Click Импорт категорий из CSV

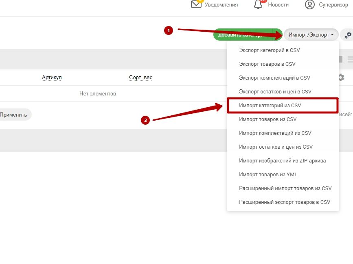[283, 106]
